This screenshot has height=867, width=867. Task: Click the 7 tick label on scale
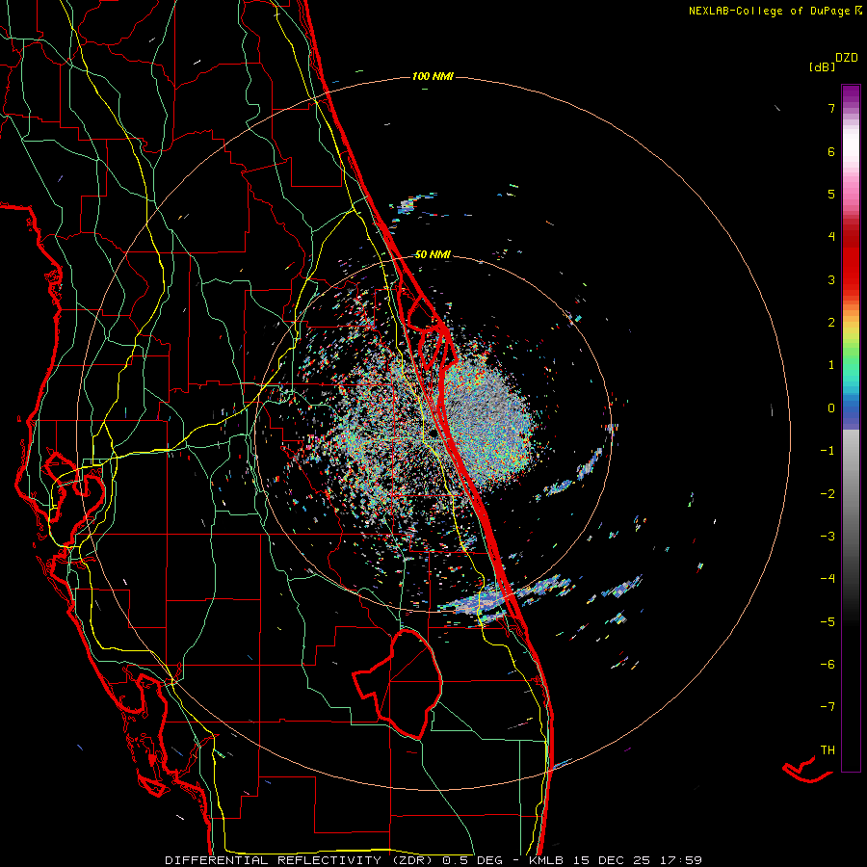point(831,108)
